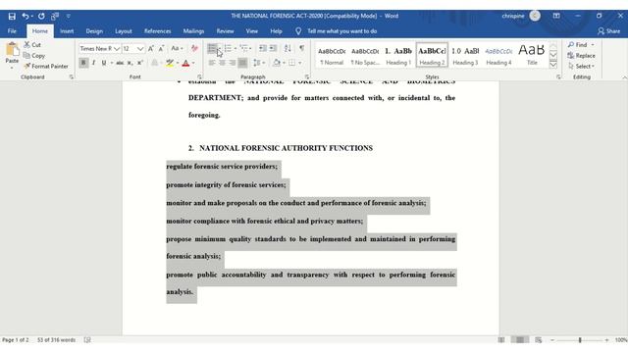This screenshot has width=628, height=353.
Task: Apply superscript formatting
Action: tap(139, 63)
